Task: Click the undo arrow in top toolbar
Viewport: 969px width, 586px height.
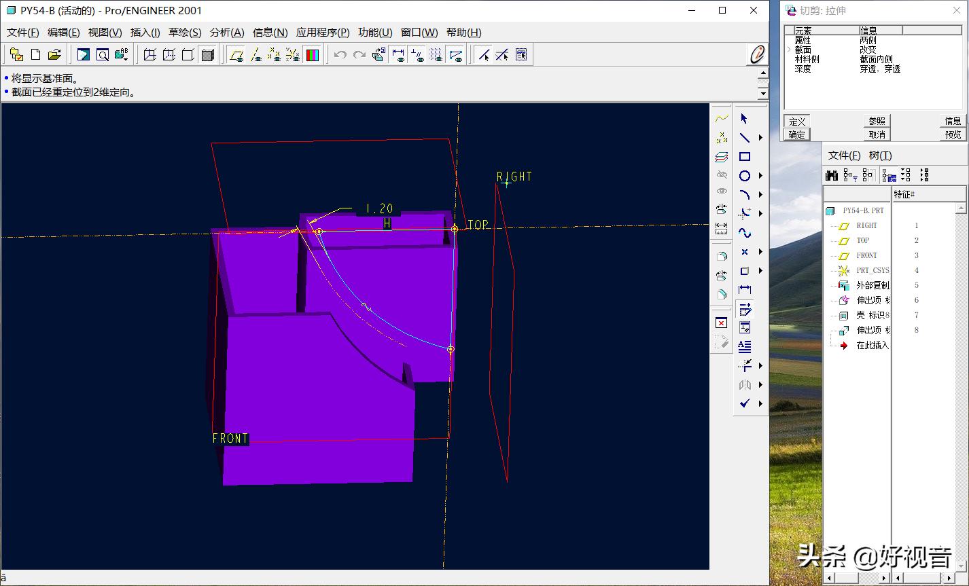Action: click(340, 55)
